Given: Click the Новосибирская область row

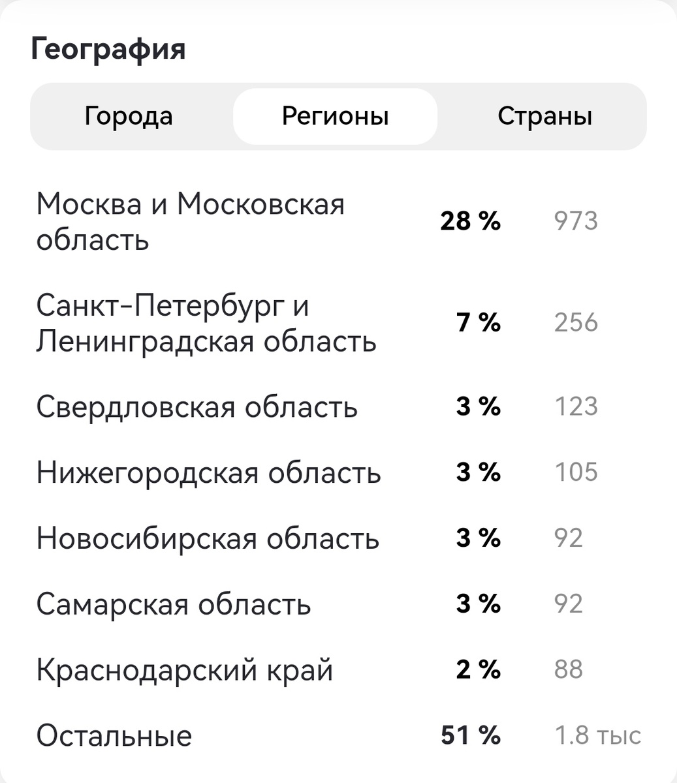Looking at the screenshot, I should point(209,539).
